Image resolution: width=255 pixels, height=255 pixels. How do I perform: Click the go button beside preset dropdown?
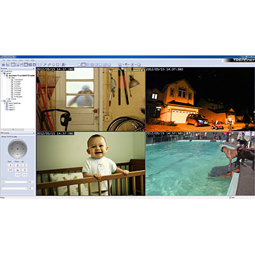[31, 182]
